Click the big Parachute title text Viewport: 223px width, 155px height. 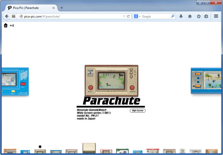(x=111, y=101)
